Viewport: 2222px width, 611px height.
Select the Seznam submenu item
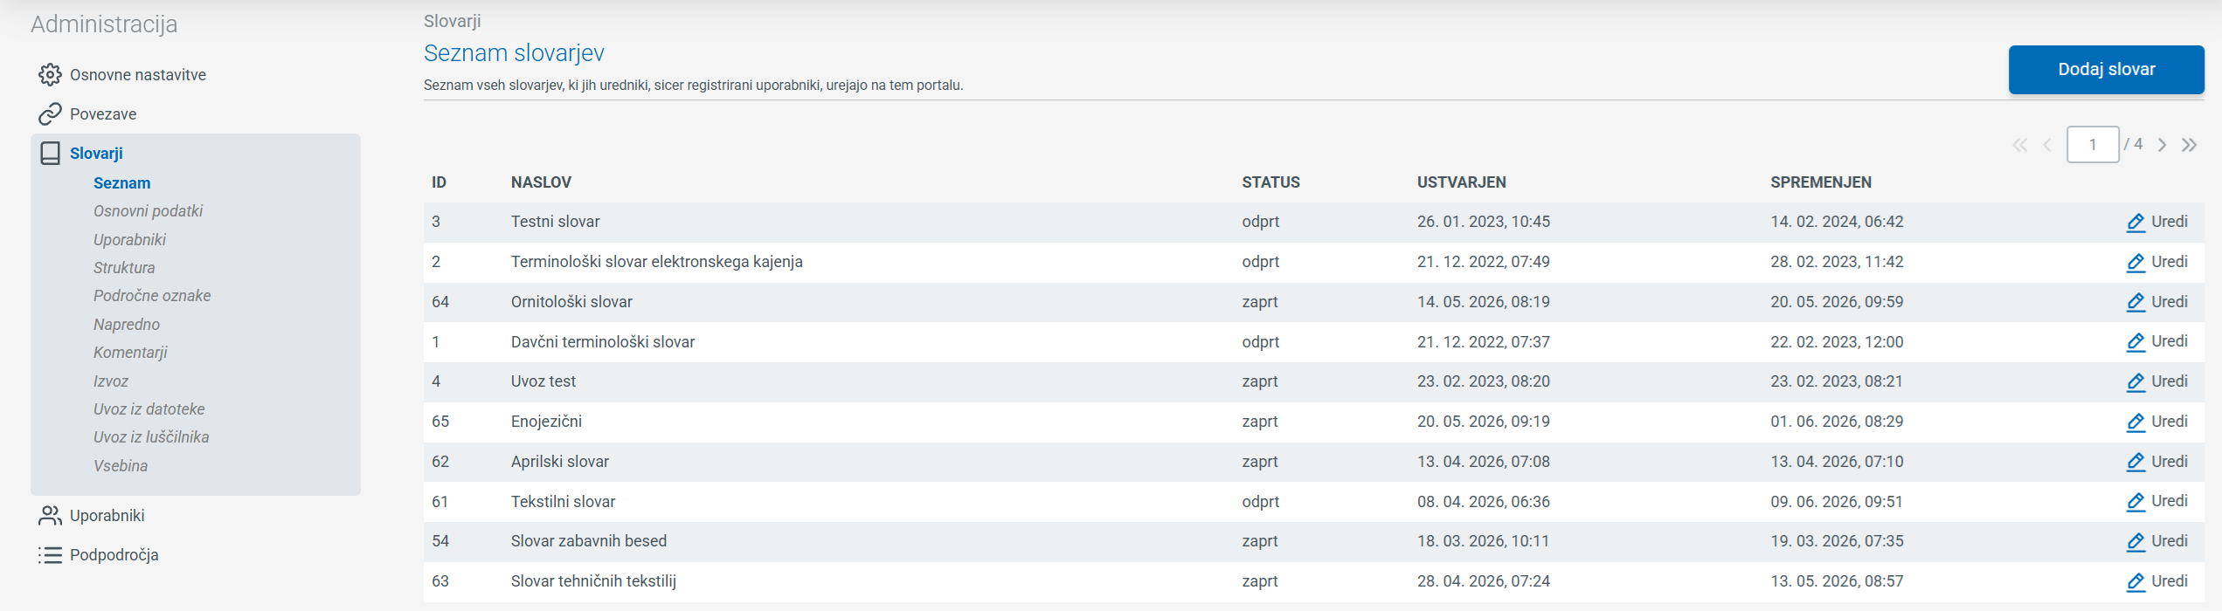tap(122, 183)
